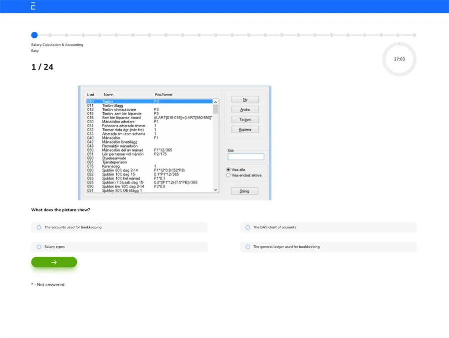This screenshot has width=449, height=338.
Task: Pick 'The general ledger used for bookkeeping'
Action: tap(248, 247)
